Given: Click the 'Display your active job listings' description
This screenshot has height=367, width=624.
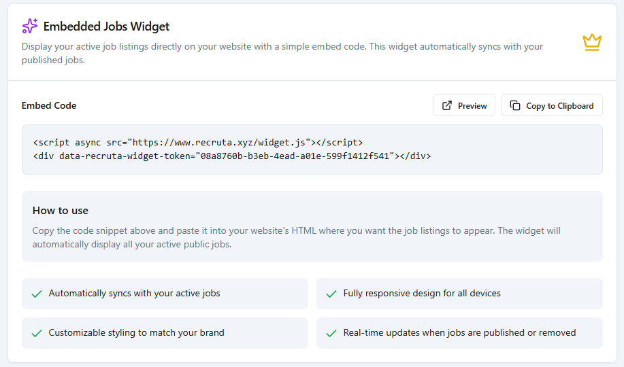Looking at the screenshot, I should (282, 53).
